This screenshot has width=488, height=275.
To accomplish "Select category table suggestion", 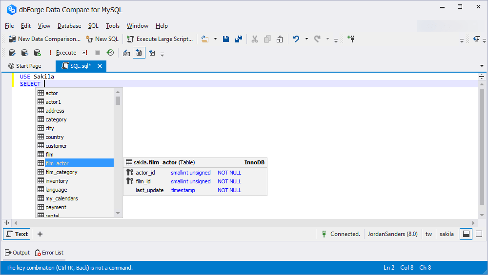I will point(75,119).
